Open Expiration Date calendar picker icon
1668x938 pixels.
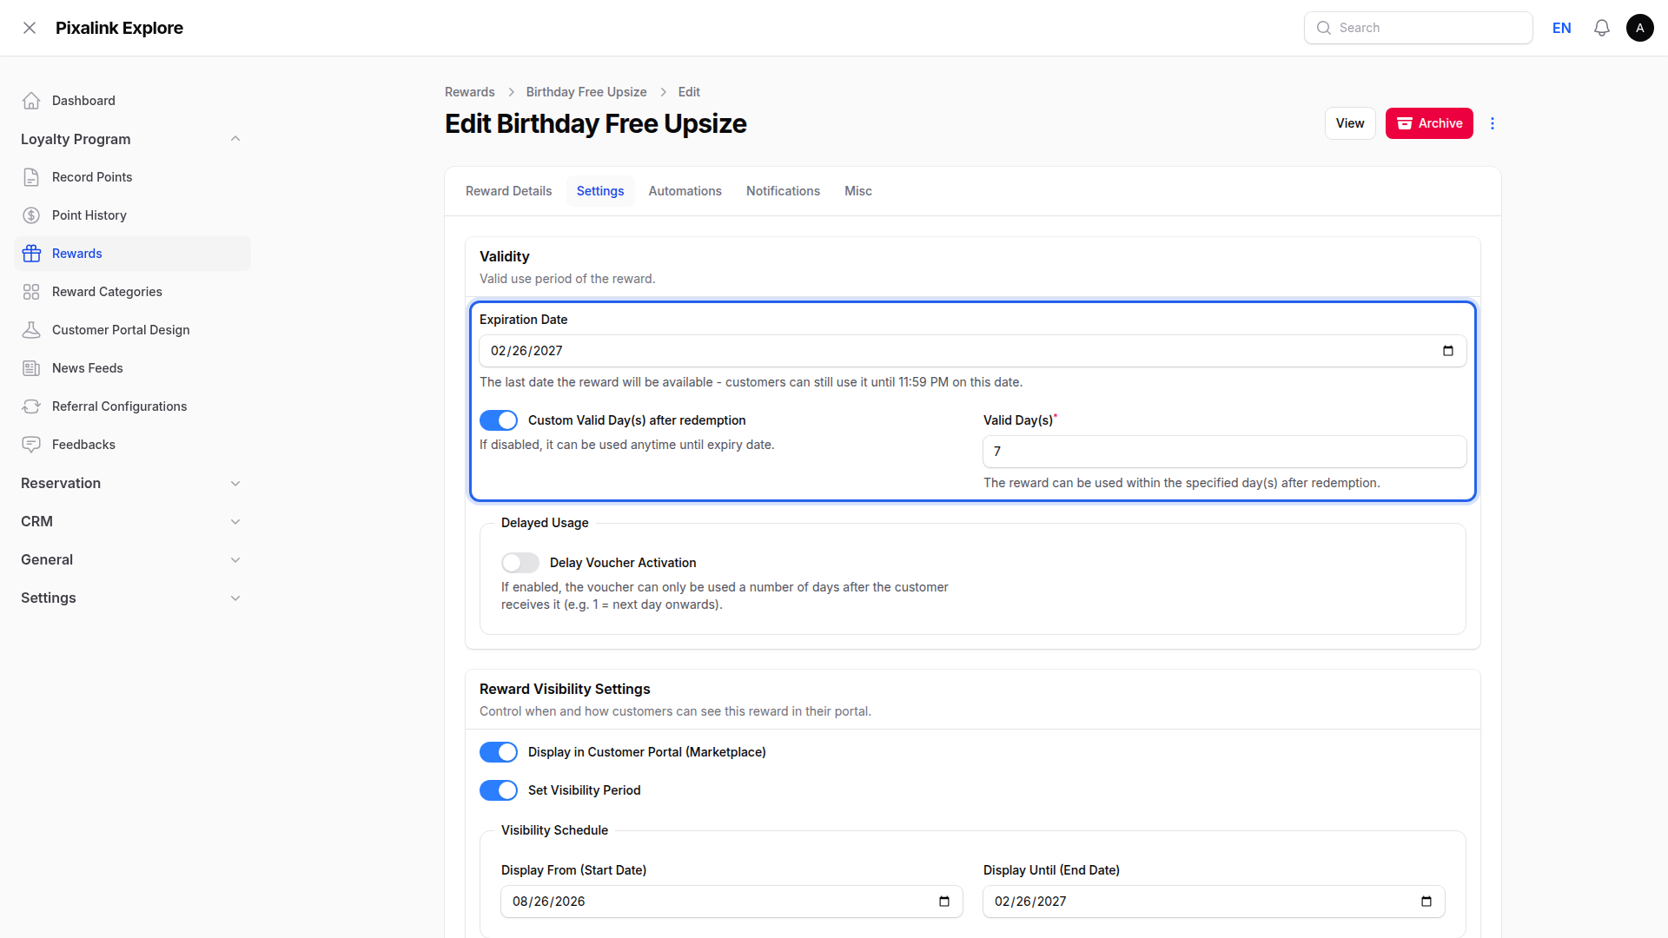point(1448,351)
